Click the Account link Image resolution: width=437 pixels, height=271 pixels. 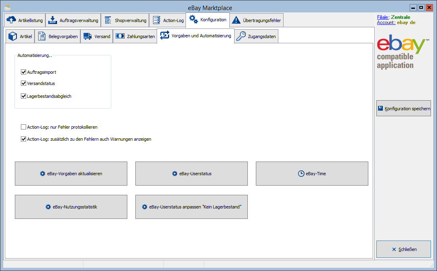[x=386, y=22]
